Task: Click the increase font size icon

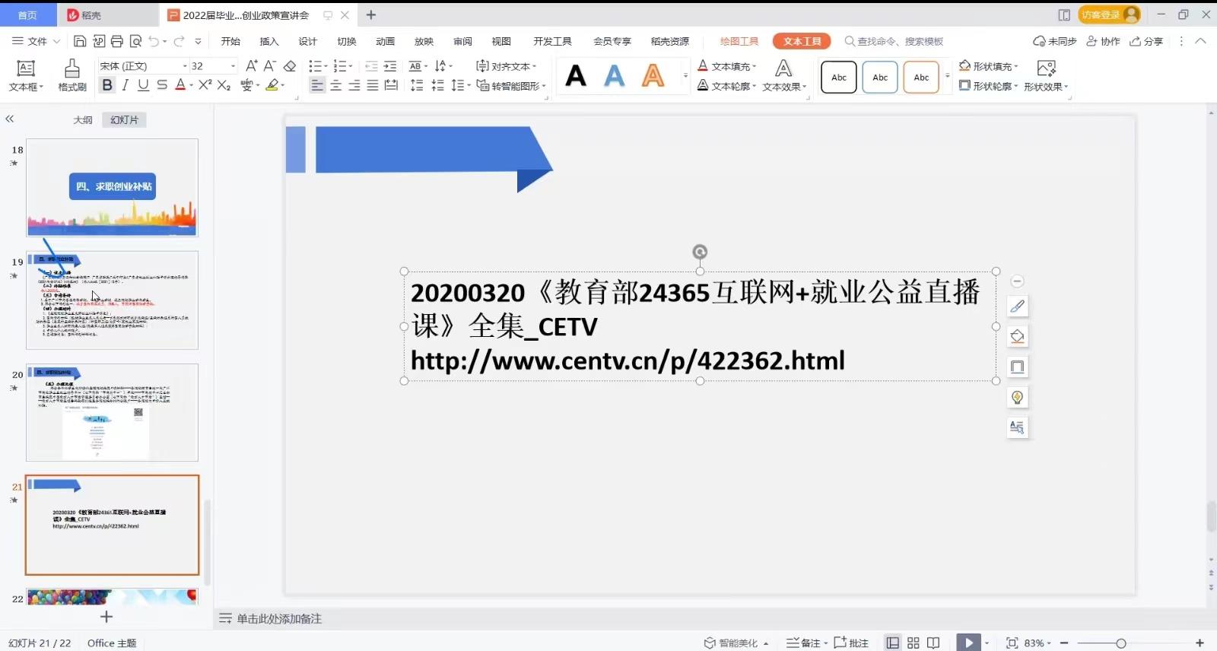Action: 251,66
